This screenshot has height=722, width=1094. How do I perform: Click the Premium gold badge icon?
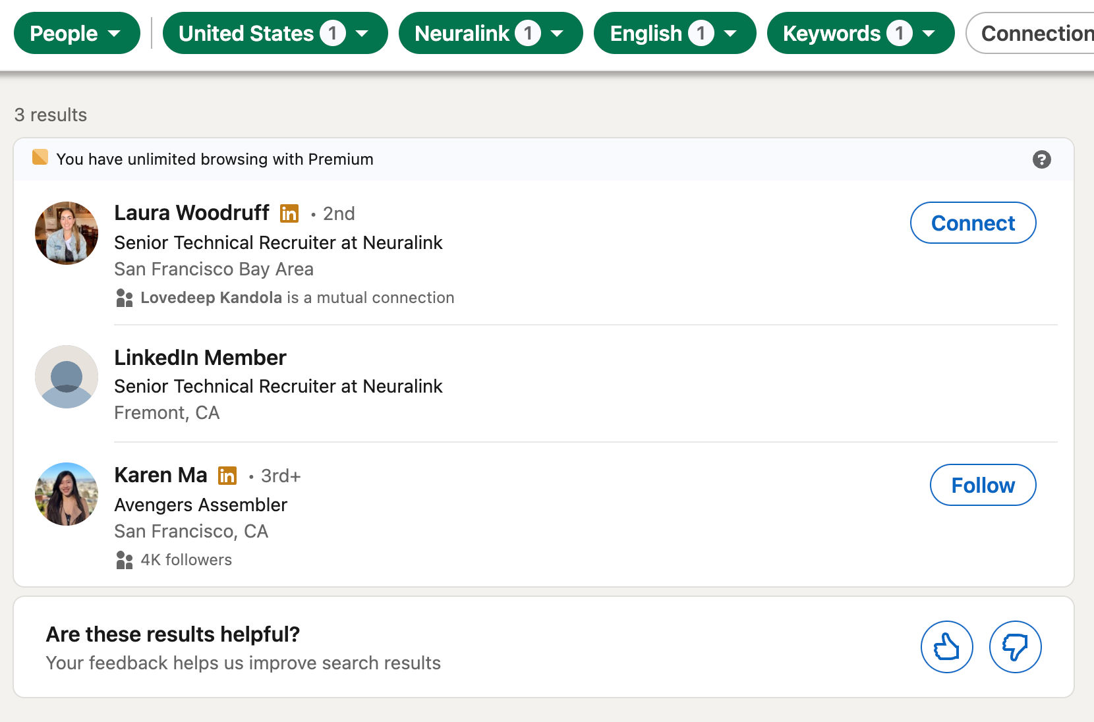(x=40, y=157)
